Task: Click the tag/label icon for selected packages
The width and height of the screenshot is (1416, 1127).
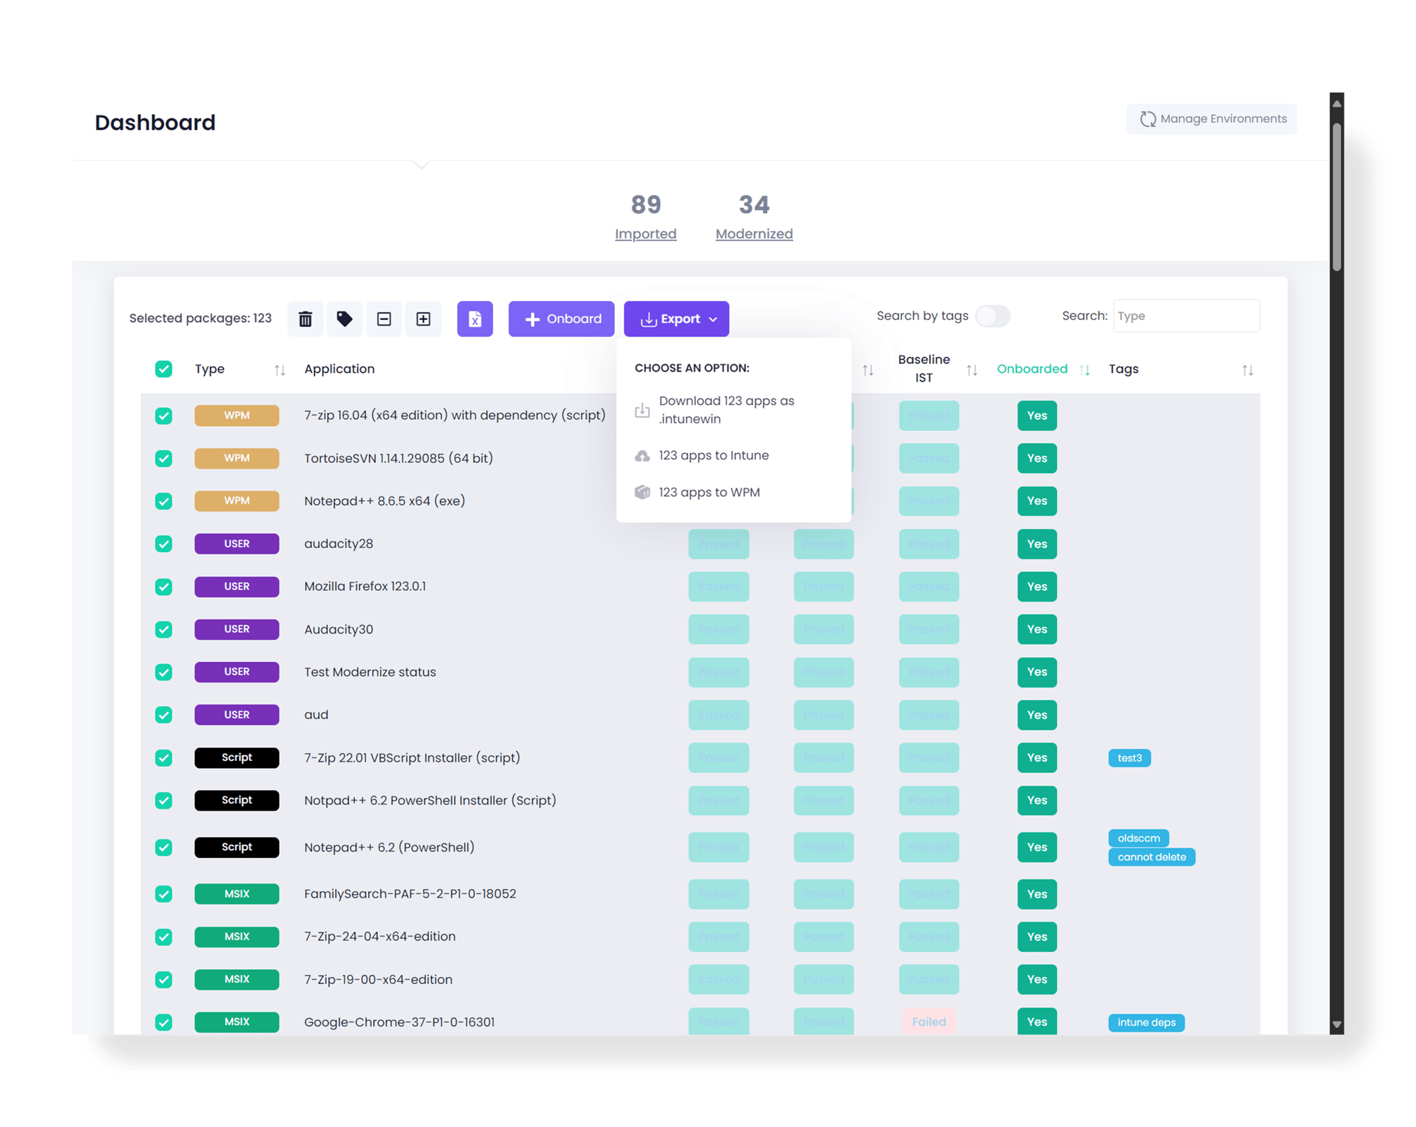Action: point(345,319)
